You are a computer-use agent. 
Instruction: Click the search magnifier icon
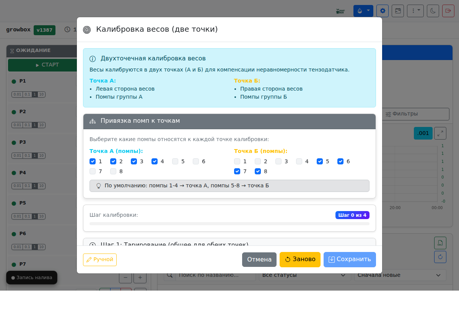pyautogui.click(x=170, y=275)
